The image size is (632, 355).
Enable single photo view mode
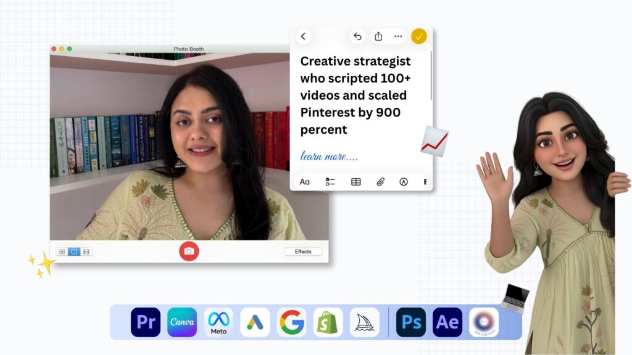pos(74,251)
